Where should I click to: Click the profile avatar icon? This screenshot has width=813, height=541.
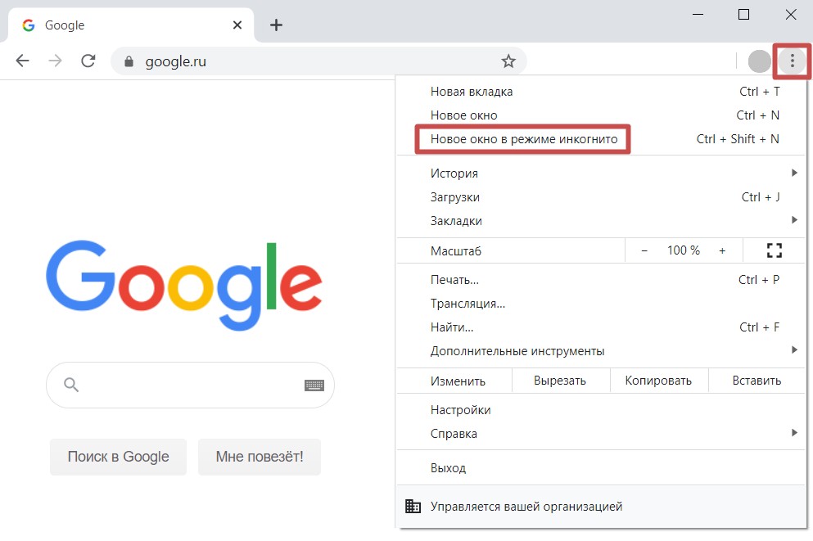(x=760, y=61)
